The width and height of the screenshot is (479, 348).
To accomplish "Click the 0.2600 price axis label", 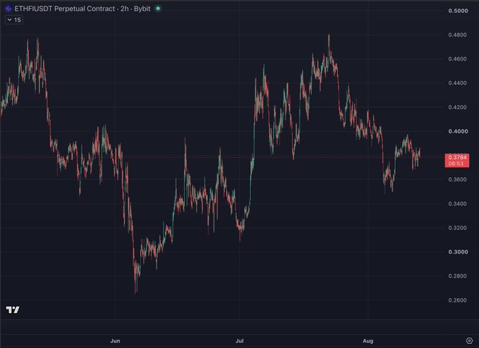I will (x=457, y=300).
